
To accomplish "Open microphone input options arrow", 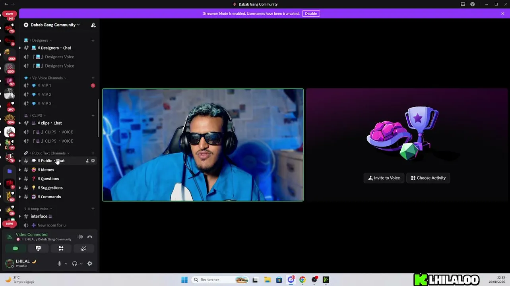I will click(x=66, y=263).
